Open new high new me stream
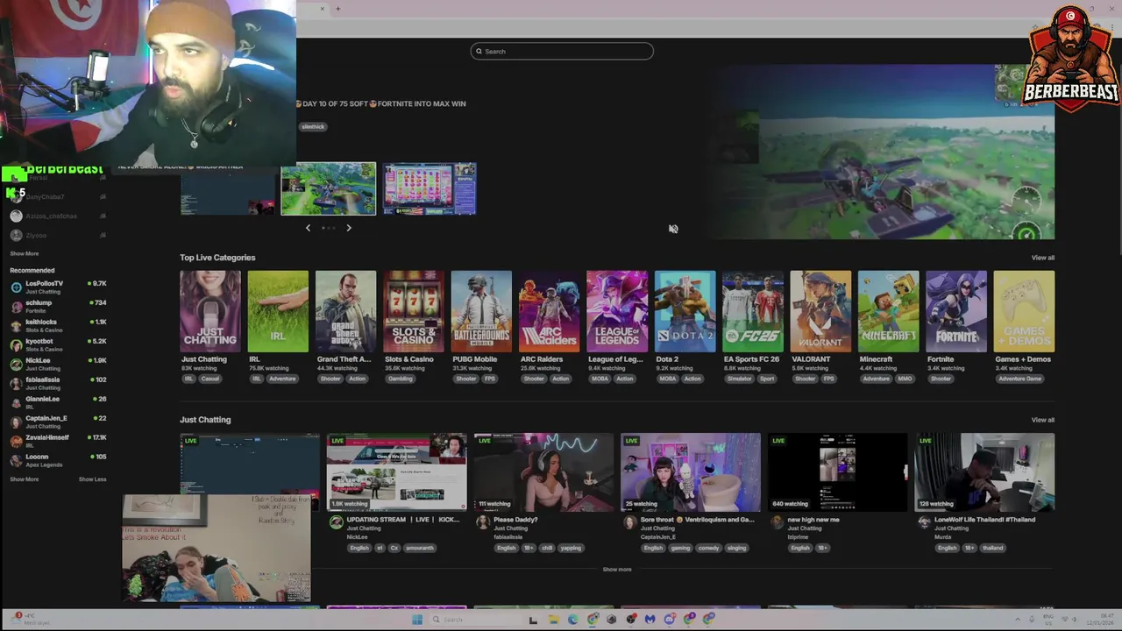The height and width of the screenshot is (631, 1122). [x=837, y=471]
